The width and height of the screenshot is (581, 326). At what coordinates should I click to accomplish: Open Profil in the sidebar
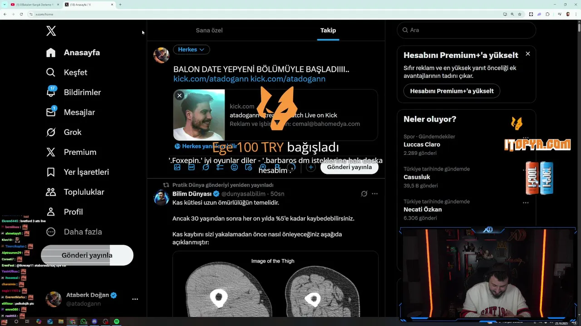pyautogui.click(x=64, y=212)
